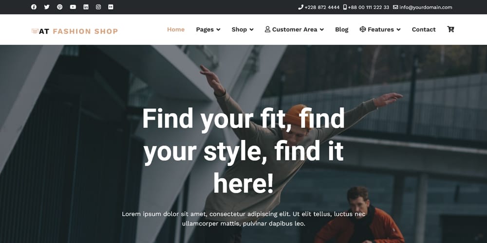Email info@yourdomain.com link
This screenshot has height=243, width=487.
[422, 7]
